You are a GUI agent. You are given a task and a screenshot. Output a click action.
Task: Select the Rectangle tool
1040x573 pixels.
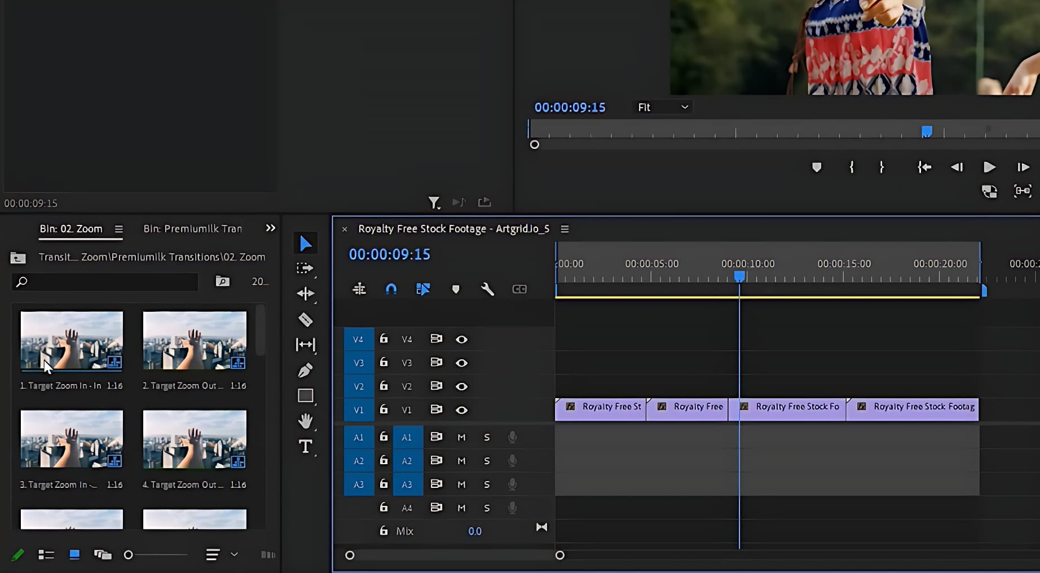pyautogui.click(x=305, y=396)
